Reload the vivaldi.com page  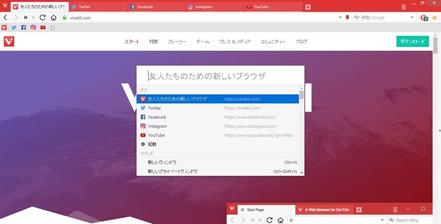[x=43, y=17]
